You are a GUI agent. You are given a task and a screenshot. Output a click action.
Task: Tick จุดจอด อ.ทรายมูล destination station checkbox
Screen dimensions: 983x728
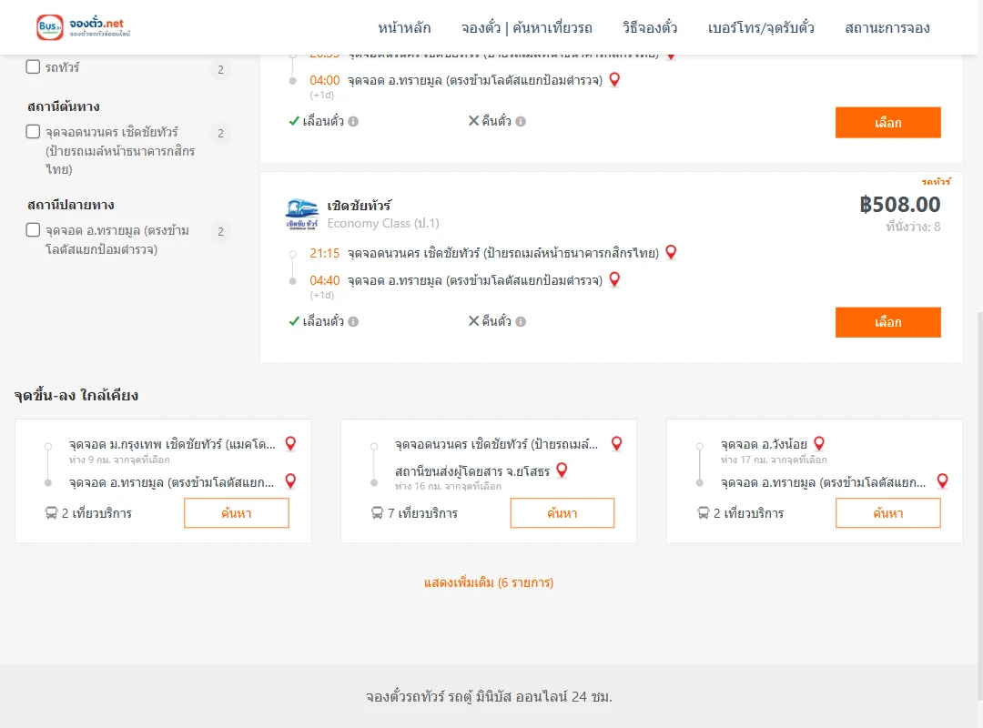[34, 230]
